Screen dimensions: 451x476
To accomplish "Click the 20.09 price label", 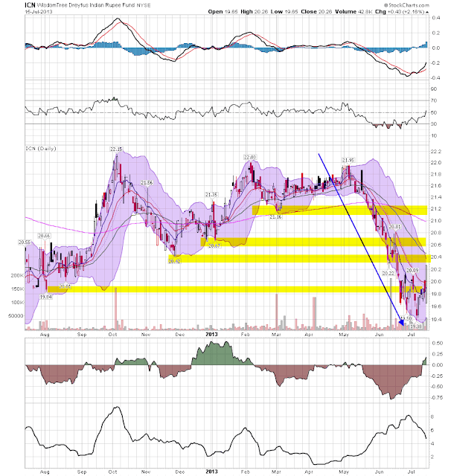I will click(x=412, y=270).
